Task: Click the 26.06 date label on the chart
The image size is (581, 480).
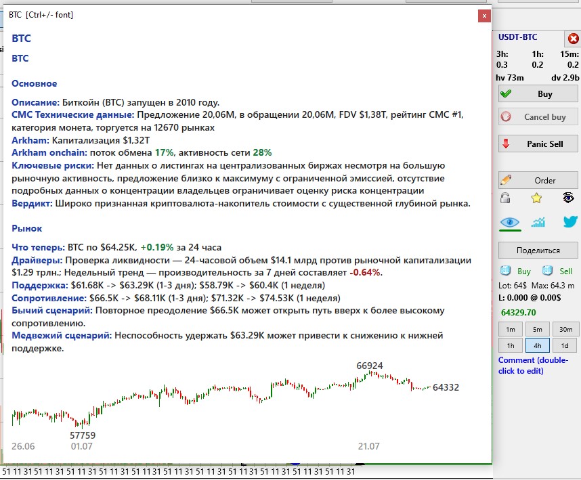Action: (23, 446)
